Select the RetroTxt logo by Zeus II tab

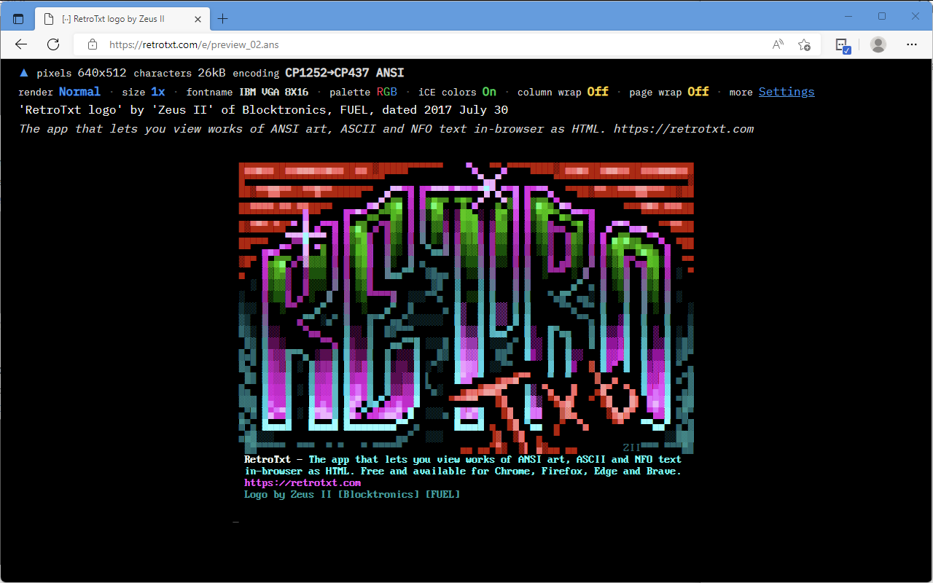(121, 19)
